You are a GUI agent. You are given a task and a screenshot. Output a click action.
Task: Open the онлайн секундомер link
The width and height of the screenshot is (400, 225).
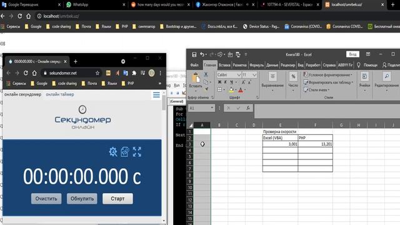pos(22,94)
